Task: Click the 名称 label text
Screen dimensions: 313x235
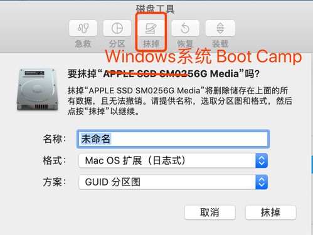Action: point(55,139)
